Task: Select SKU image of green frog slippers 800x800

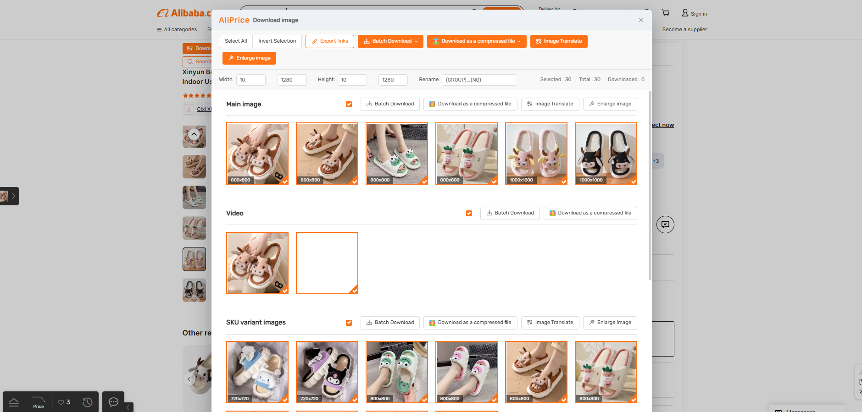Action: click(x=397, y=372)
